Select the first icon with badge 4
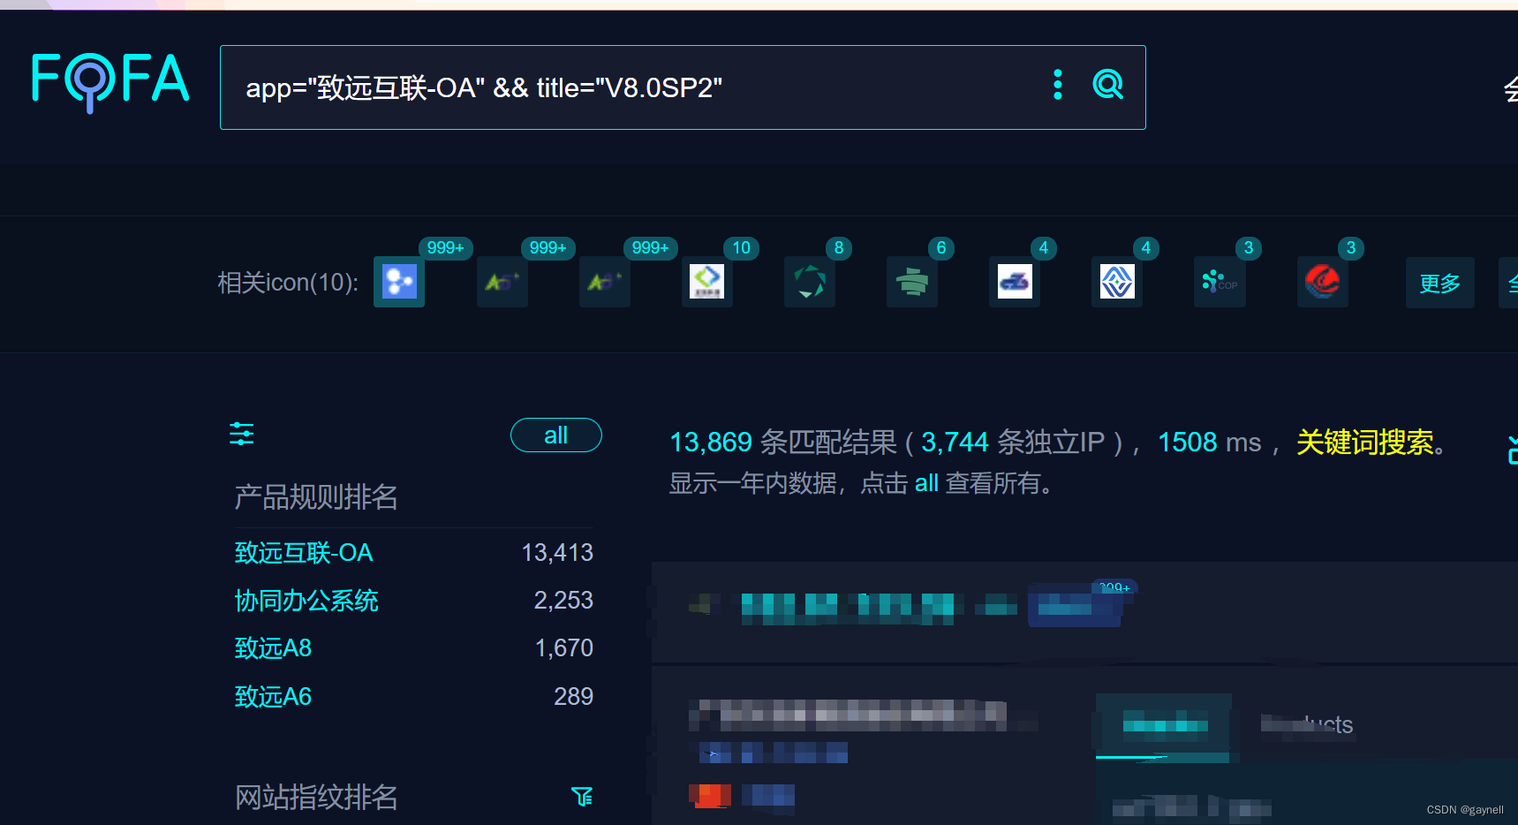Screen dimensions: 1518x825 pos(1015,282)
